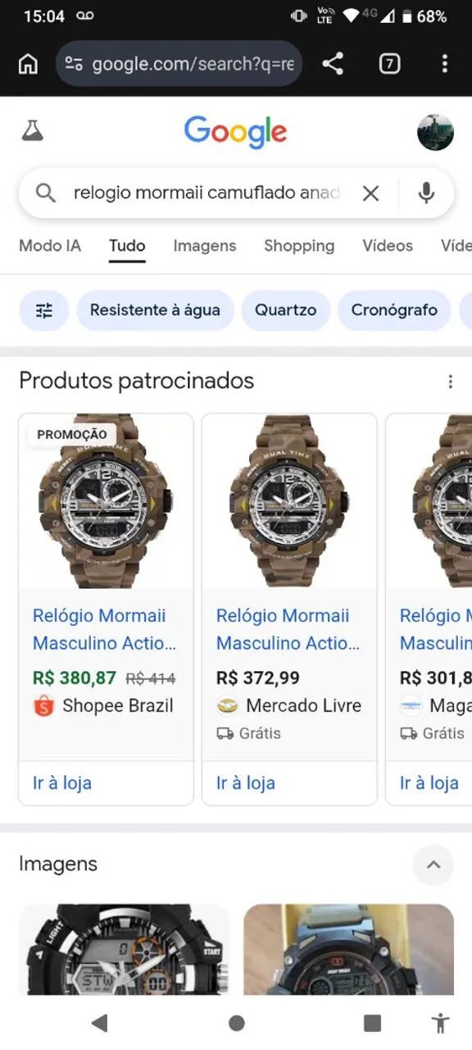Share the page using the share icon
472x1050 pixels.
click(x=331, y=63)
